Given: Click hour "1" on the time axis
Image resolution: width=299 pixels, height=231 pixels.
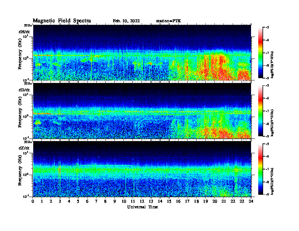Looking at the screenshot, I should (x=42, y=202).
